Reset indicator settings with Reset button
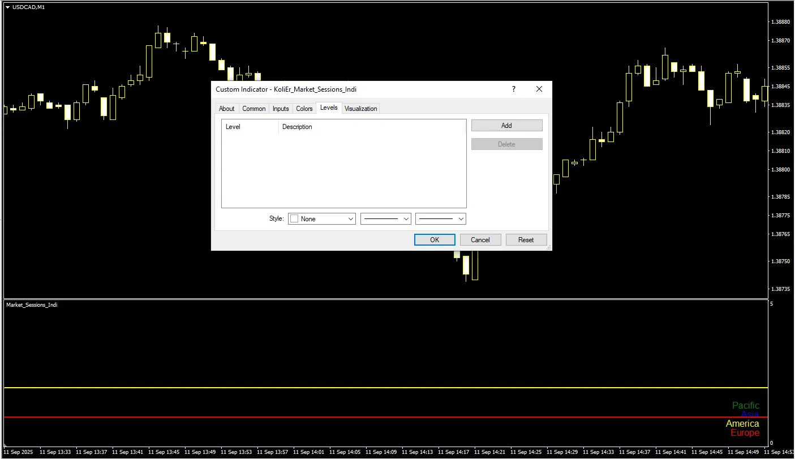Image resolution: width=795 pixels, height=459 pixels. point(526,239)
